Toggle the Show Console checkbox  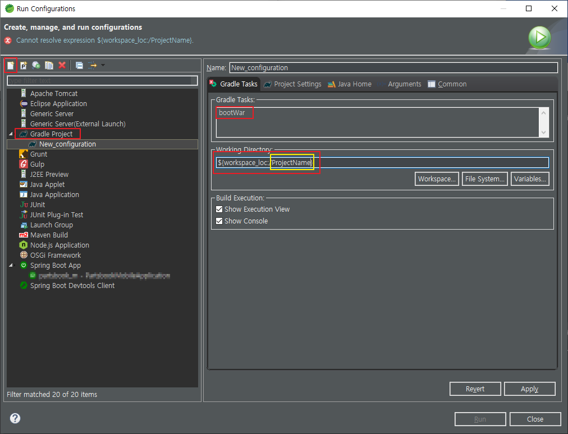pyautogui.click(x=219, y=221)
